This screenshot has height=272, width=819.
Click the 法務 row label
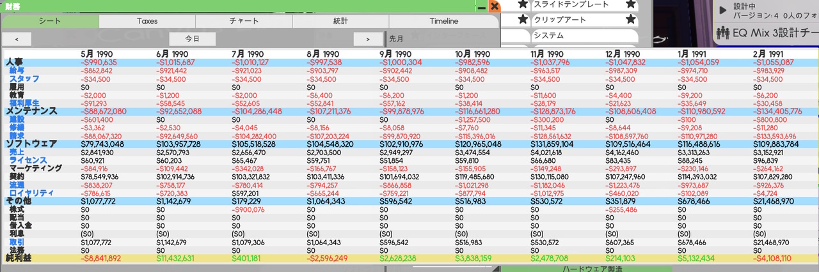17,250
